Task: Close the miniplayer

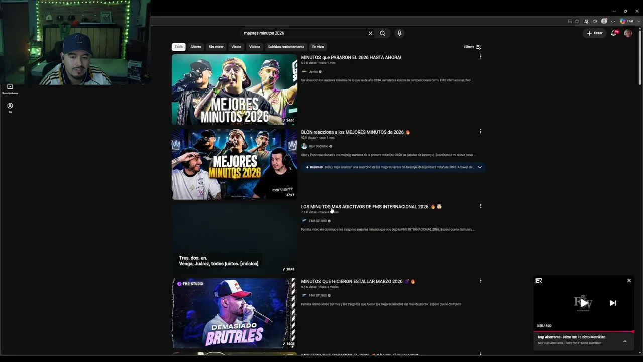Action: click(629, 281)
